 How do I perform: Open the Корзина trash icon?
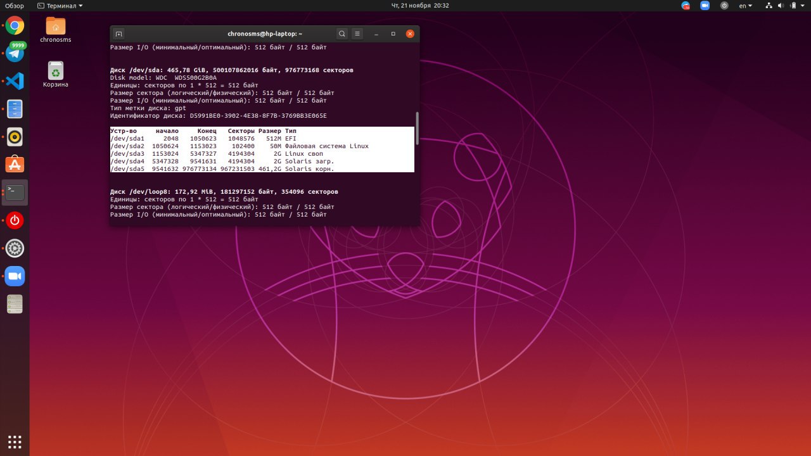point(56,74)
